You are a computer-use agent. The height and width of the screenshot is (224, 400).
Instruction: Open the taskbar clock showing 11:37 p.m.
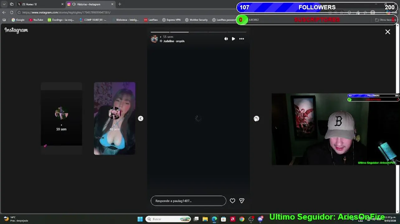(x=390, y=219)
